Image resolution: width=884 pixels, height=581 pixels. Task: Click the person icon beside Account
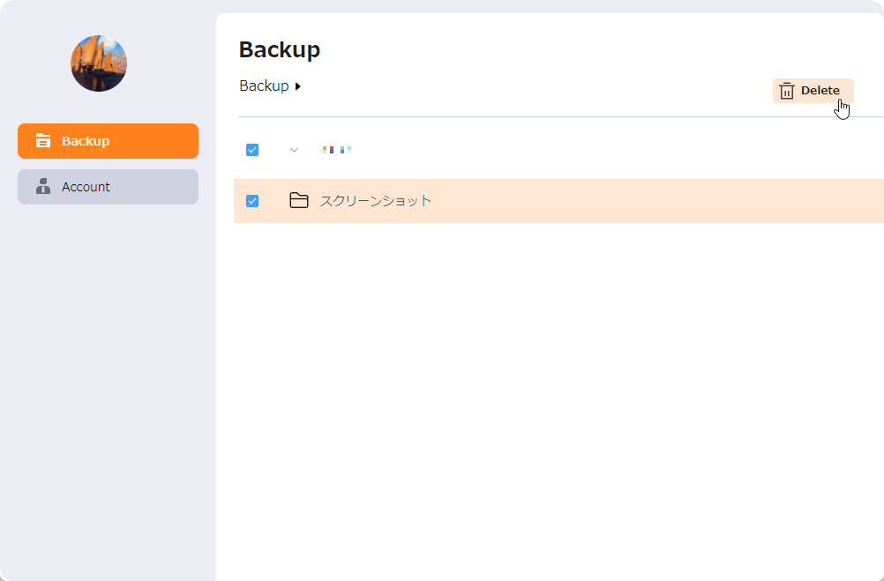[42, 186]
